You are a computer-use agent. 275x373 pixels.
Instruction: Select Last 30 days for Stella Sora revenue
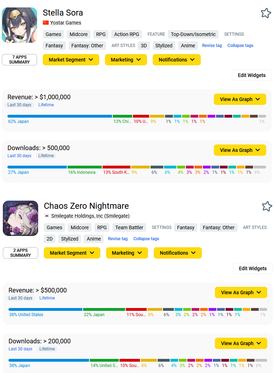point(19,105)
